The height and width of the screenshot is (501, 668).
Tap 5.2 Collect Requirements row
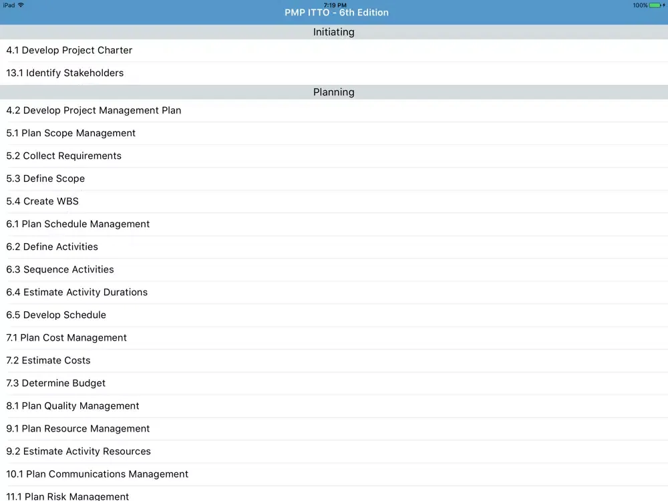pyautogui.click(x=334, y=156)
